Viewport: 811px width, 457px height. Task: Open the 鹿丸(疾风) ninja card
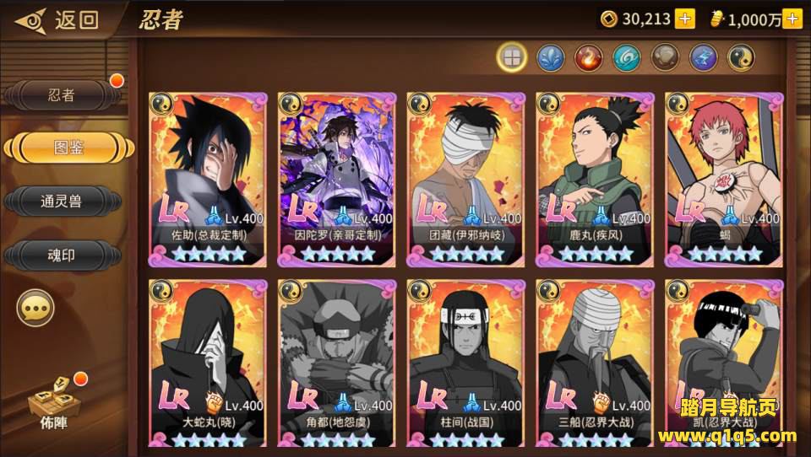point(595,180)
